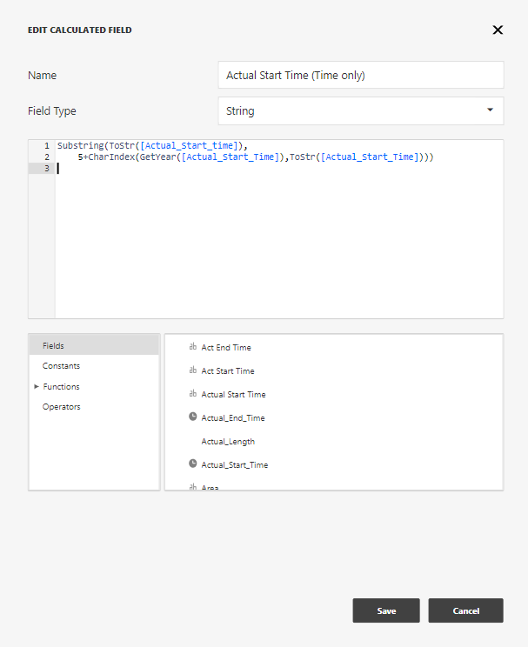Select the Actual_End_Time field
Screen dimensions: 528x647
233,418
